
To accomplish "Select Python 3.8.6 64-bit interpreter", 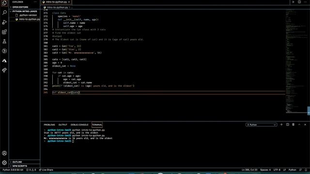I will click(13, 170).
